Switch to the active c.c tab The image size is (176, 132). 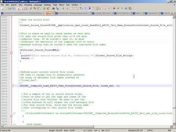[49, 13]
